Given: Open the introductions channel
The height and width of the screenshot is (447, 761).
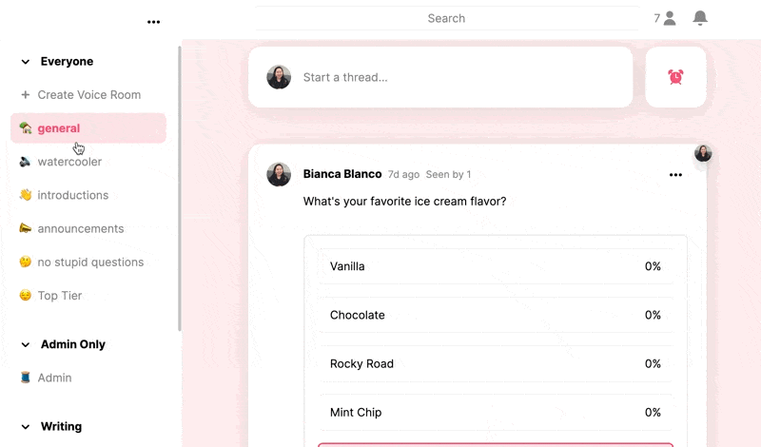Looking at the screenshot, I should (x=88, y=195).
